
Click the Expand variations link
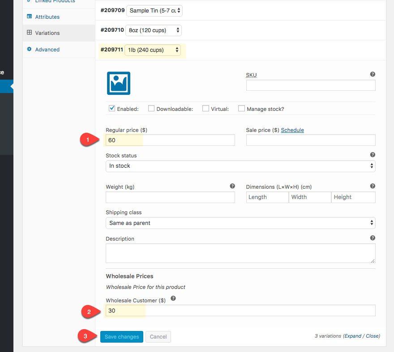[353, 336]
